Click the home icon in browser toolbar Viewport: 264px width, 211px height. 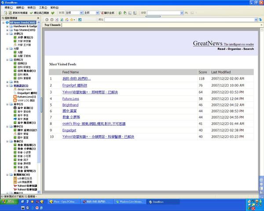tap(67, 20)
